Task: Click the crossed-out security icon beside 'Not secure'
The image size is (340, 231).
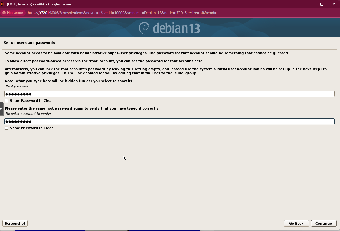Action: tap(4, 12)
